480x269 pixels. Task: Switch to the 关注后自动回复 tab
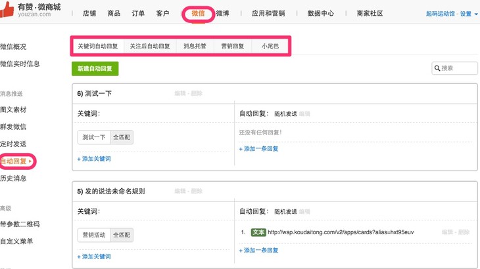click(x=150, y=47)
